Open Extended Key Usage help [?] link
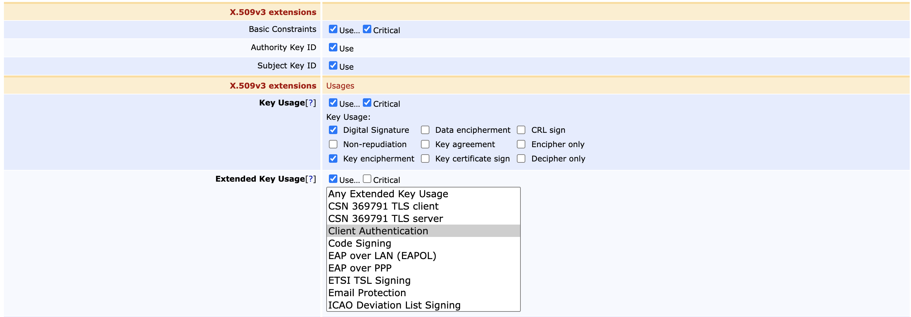Screen dimensions: 911x317 [x=311, y=179]
